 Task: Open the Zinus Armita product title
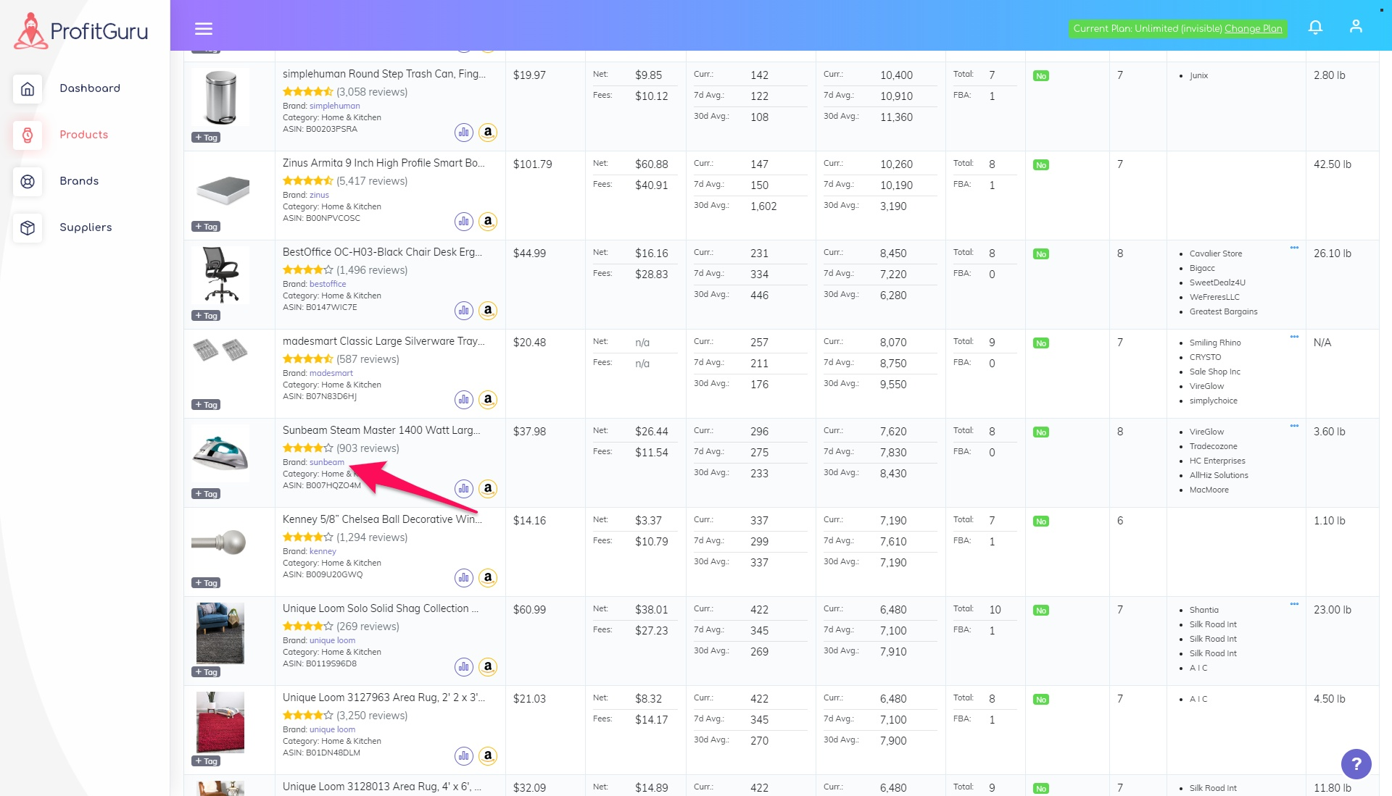coord(384,163)
